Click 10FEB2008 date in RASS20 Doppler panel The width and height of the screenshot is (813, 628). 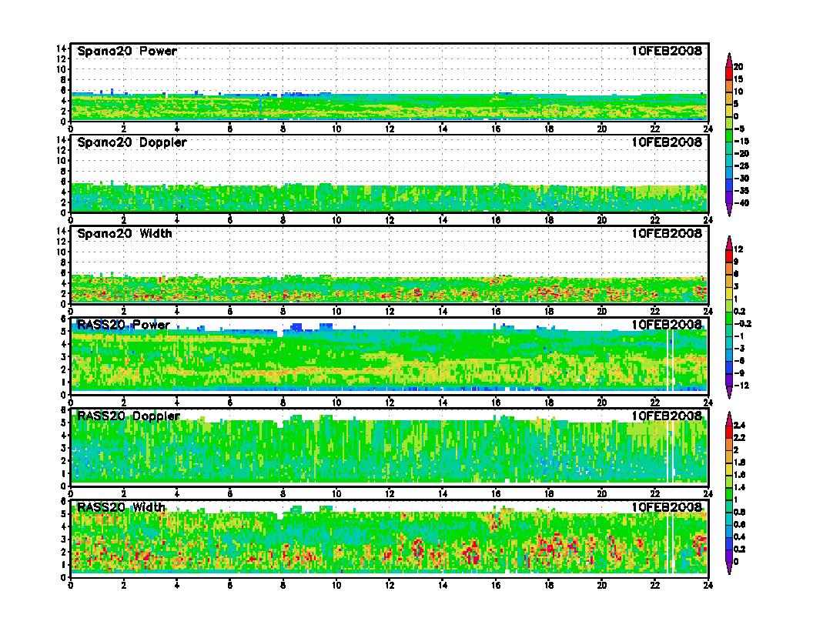pyautogui.click(x=666, y=416)
